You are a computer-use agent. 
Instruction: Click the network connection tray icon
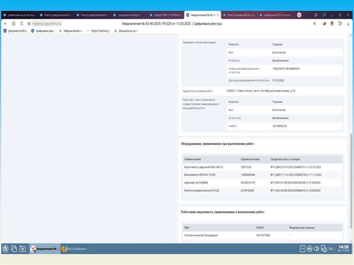[x=310, y=249]
